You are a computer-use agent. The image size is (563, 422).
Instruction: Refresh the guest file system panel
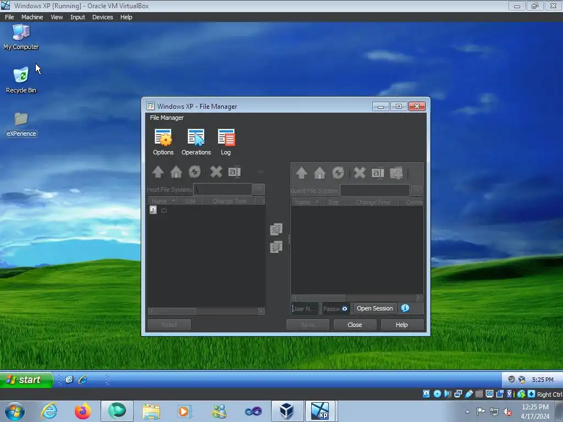coord(338,173)
